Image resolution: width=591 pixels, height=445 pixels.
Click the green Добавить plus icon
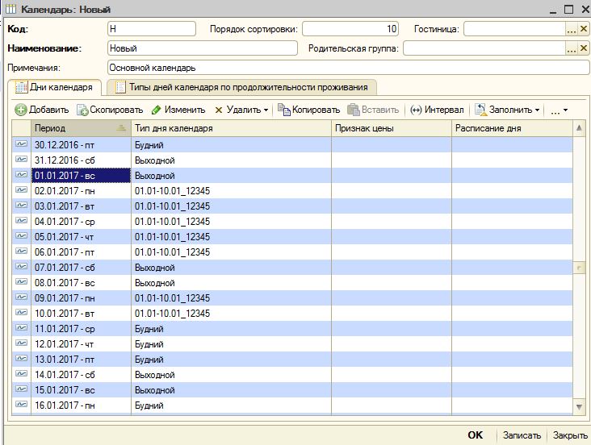(x=21, y=110)
